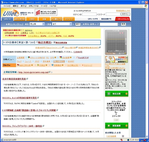Click the かぶ博士の大当たりブログ banner image
This screenshot has height=142, width=149.
(116, 59)
